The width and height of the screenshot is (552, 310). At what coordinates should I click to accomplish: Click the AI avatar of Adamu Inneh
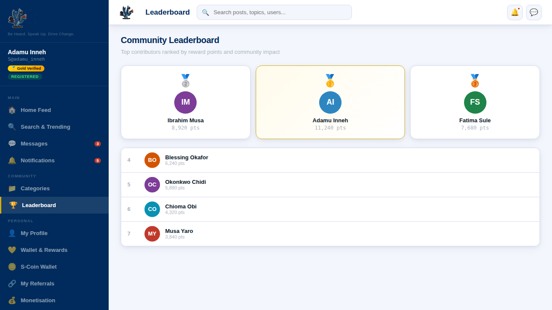(x=330, y=102)
